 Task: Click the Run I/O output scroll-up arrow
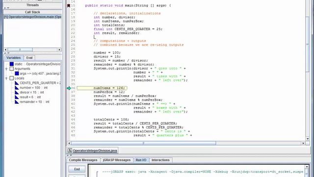click(307, 167)
